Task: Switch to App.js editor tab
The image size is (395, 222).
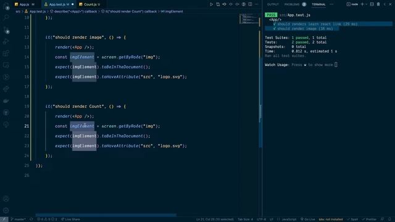Action: (25, 4)
